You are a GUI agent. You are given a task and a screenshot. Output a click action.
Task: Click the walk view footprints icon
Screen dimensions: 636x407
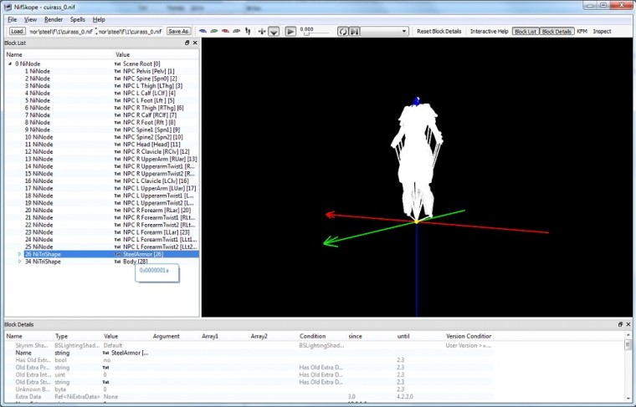(x=248, y=31)
